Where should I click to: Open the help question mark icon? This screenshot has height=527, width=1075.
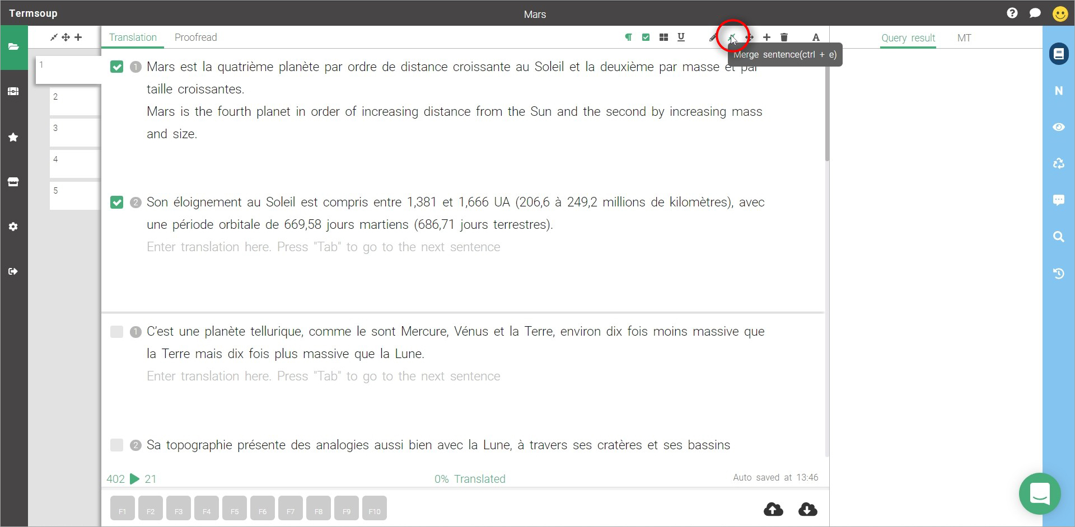pyautogui.click(x=1012, y=13)
